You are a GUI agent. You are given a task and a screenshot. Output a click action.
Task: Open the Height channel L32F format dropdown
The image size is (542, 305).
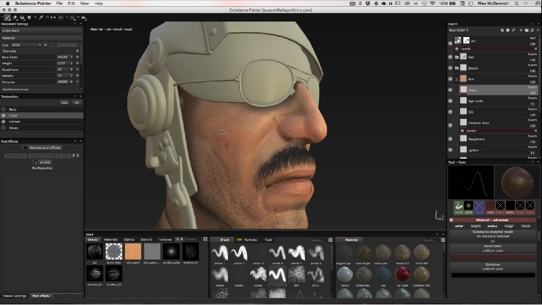tap(65, 63)
